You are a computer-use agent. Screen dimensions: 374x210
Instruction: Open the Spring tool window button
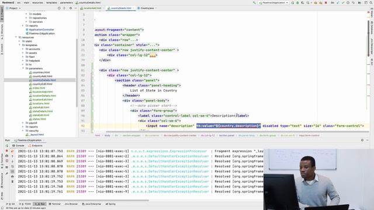tap(110, 204)
